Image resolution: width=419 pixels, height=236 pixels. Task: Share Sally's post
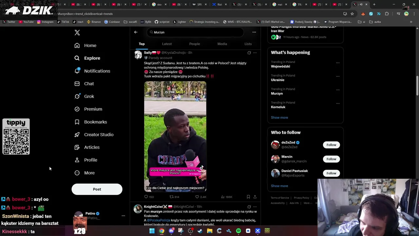pyautogui.click(x=255, y=197)
